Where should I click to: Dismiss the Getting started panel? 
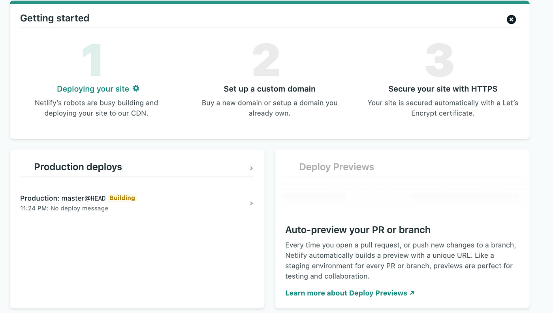pos(511,19)
